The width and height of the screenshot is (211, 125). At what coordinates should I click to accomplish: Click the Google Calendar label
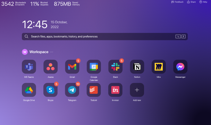[x=94, y=78]
